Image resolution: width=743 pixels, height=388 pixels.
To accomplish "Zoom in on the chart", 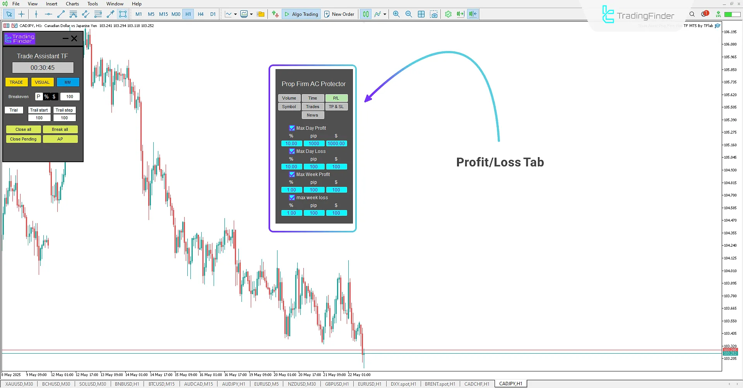I will (396, 14).
